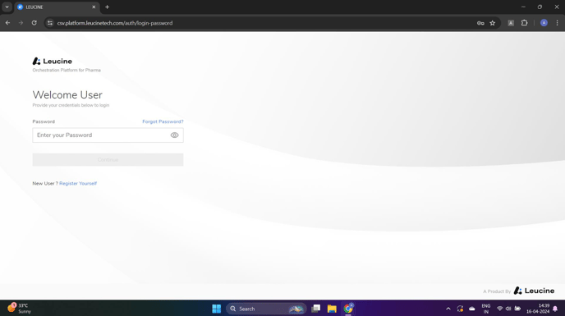The height and width of the screenshot is (316, 565).
Task: Click the greyed-out Continue button
Action: (x=108, y=159)
